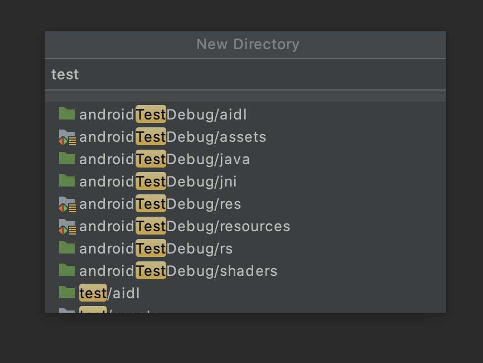This screenshot has height=363, width=483.
Task: Select the androidTestDebug/resources entry
Action: coord(184,226)
